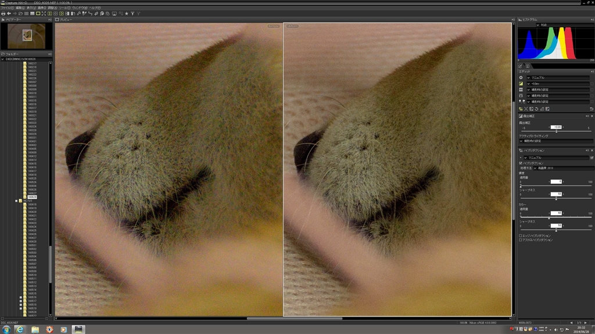The height and width of the screenshot is (334, 595).
Task: Collapse the ナビゲーター panel menu button
Action: click(50, 20)
